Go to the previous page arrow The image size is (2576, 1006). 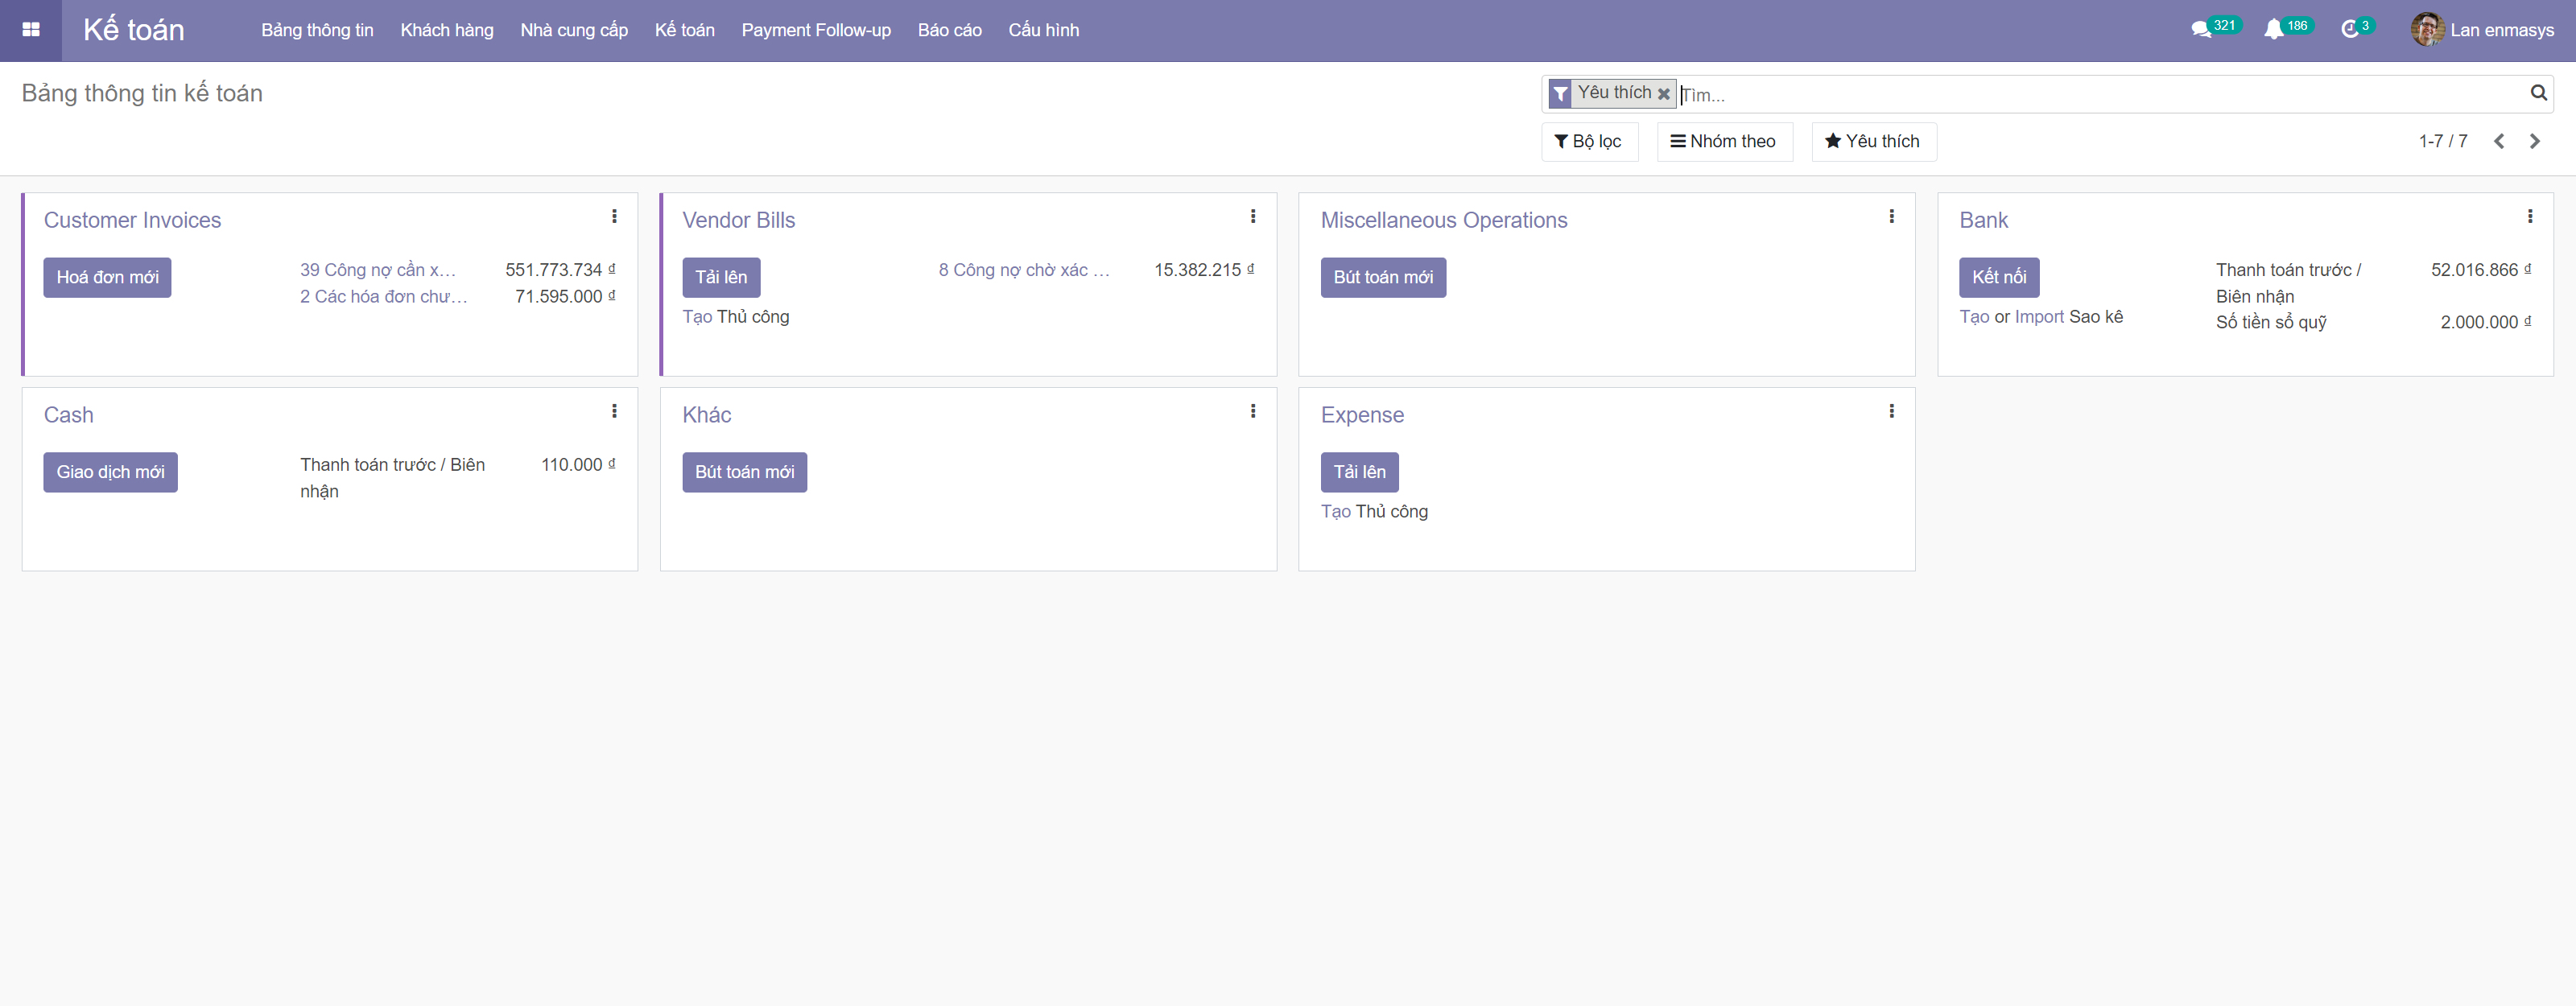coord(2499,141)
